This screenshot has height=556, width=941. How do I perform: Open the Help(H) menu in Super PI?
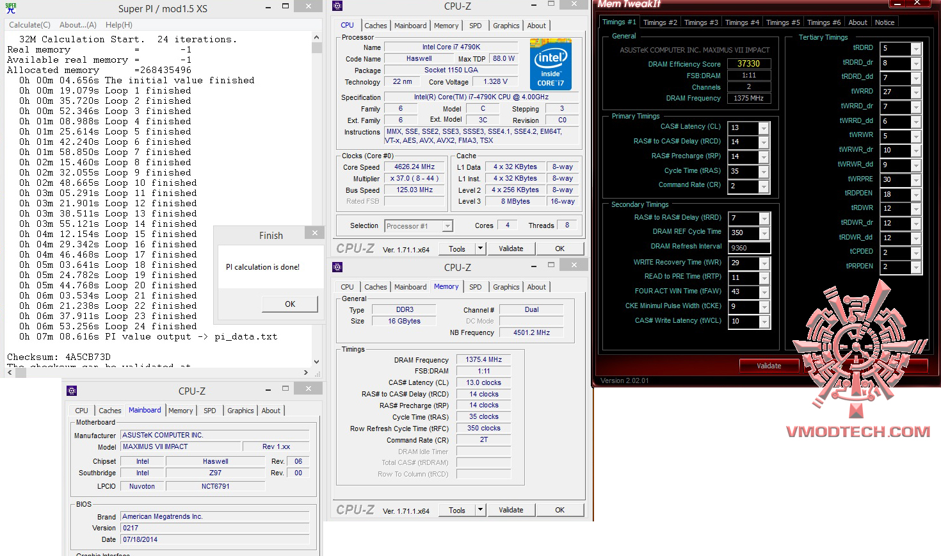point(118,25)
